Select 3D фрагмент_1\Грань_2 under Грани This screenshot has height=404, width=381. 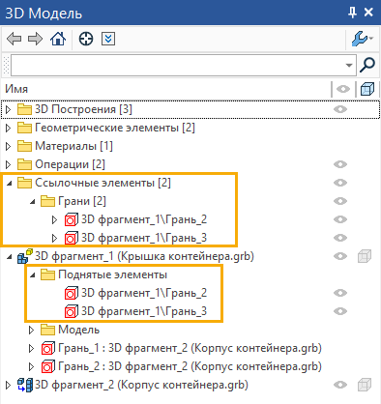(144, 219)
